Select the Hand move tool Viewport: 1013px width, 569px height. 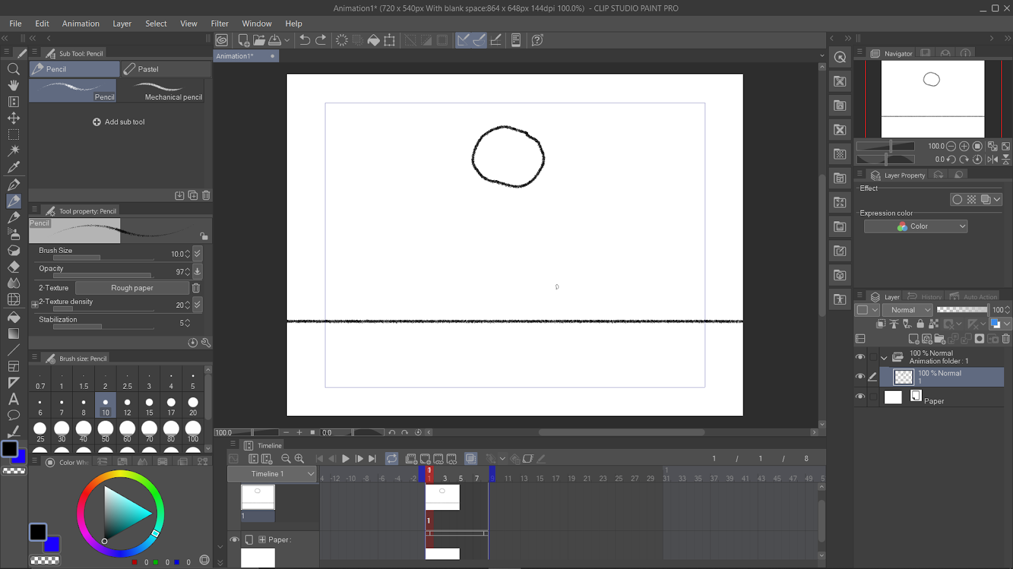point(13,85)
